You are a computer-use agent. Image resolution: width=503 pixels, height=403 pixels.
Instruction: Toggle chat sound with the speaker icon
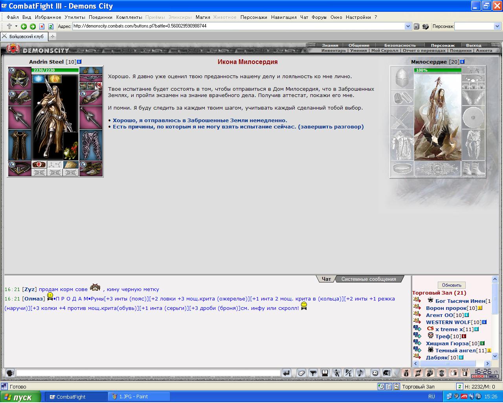[x=360, y=373]
